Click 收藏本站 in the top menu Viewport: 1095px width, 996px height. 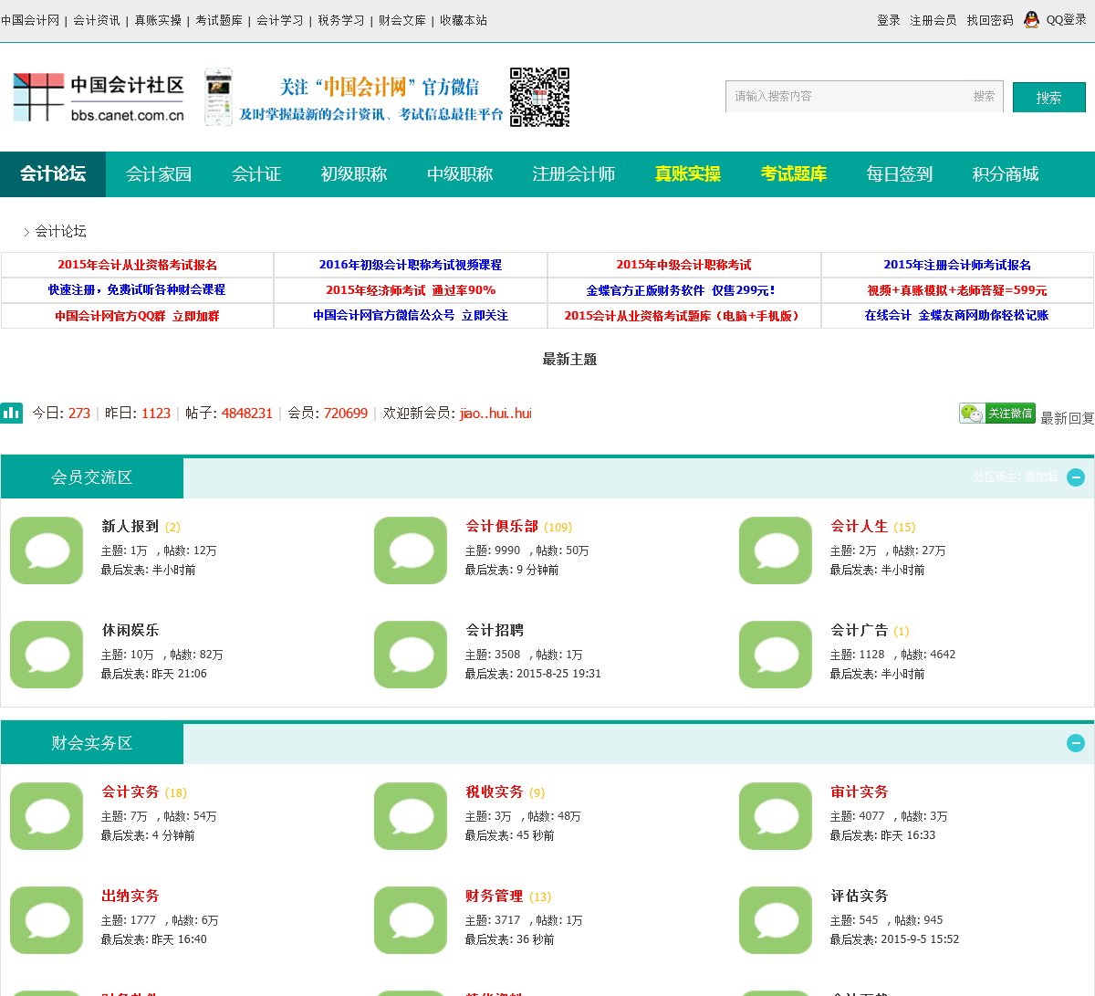point(464,20)
